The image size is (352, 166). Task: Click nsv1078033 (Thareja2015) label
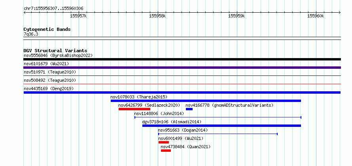point(139,97)
